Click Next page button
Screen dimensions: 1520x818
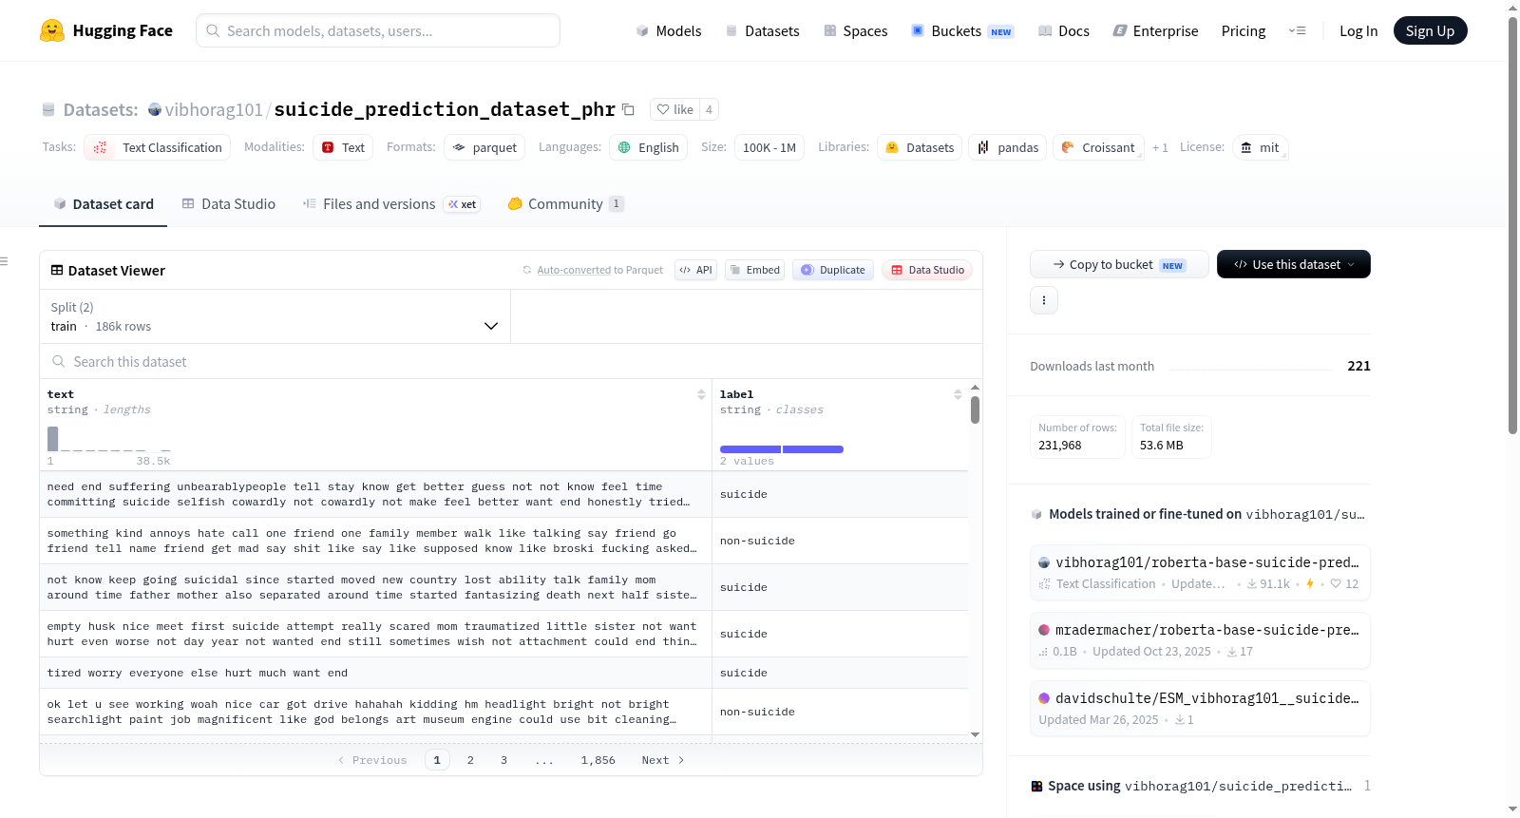coord(663,760)
